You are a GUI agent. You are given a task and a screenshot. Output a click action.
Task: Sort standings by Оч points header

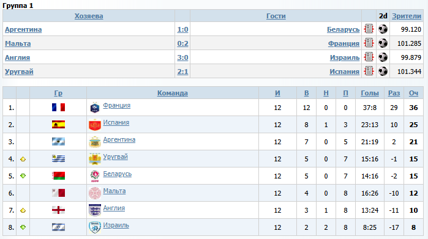click(x=413, y=93)
